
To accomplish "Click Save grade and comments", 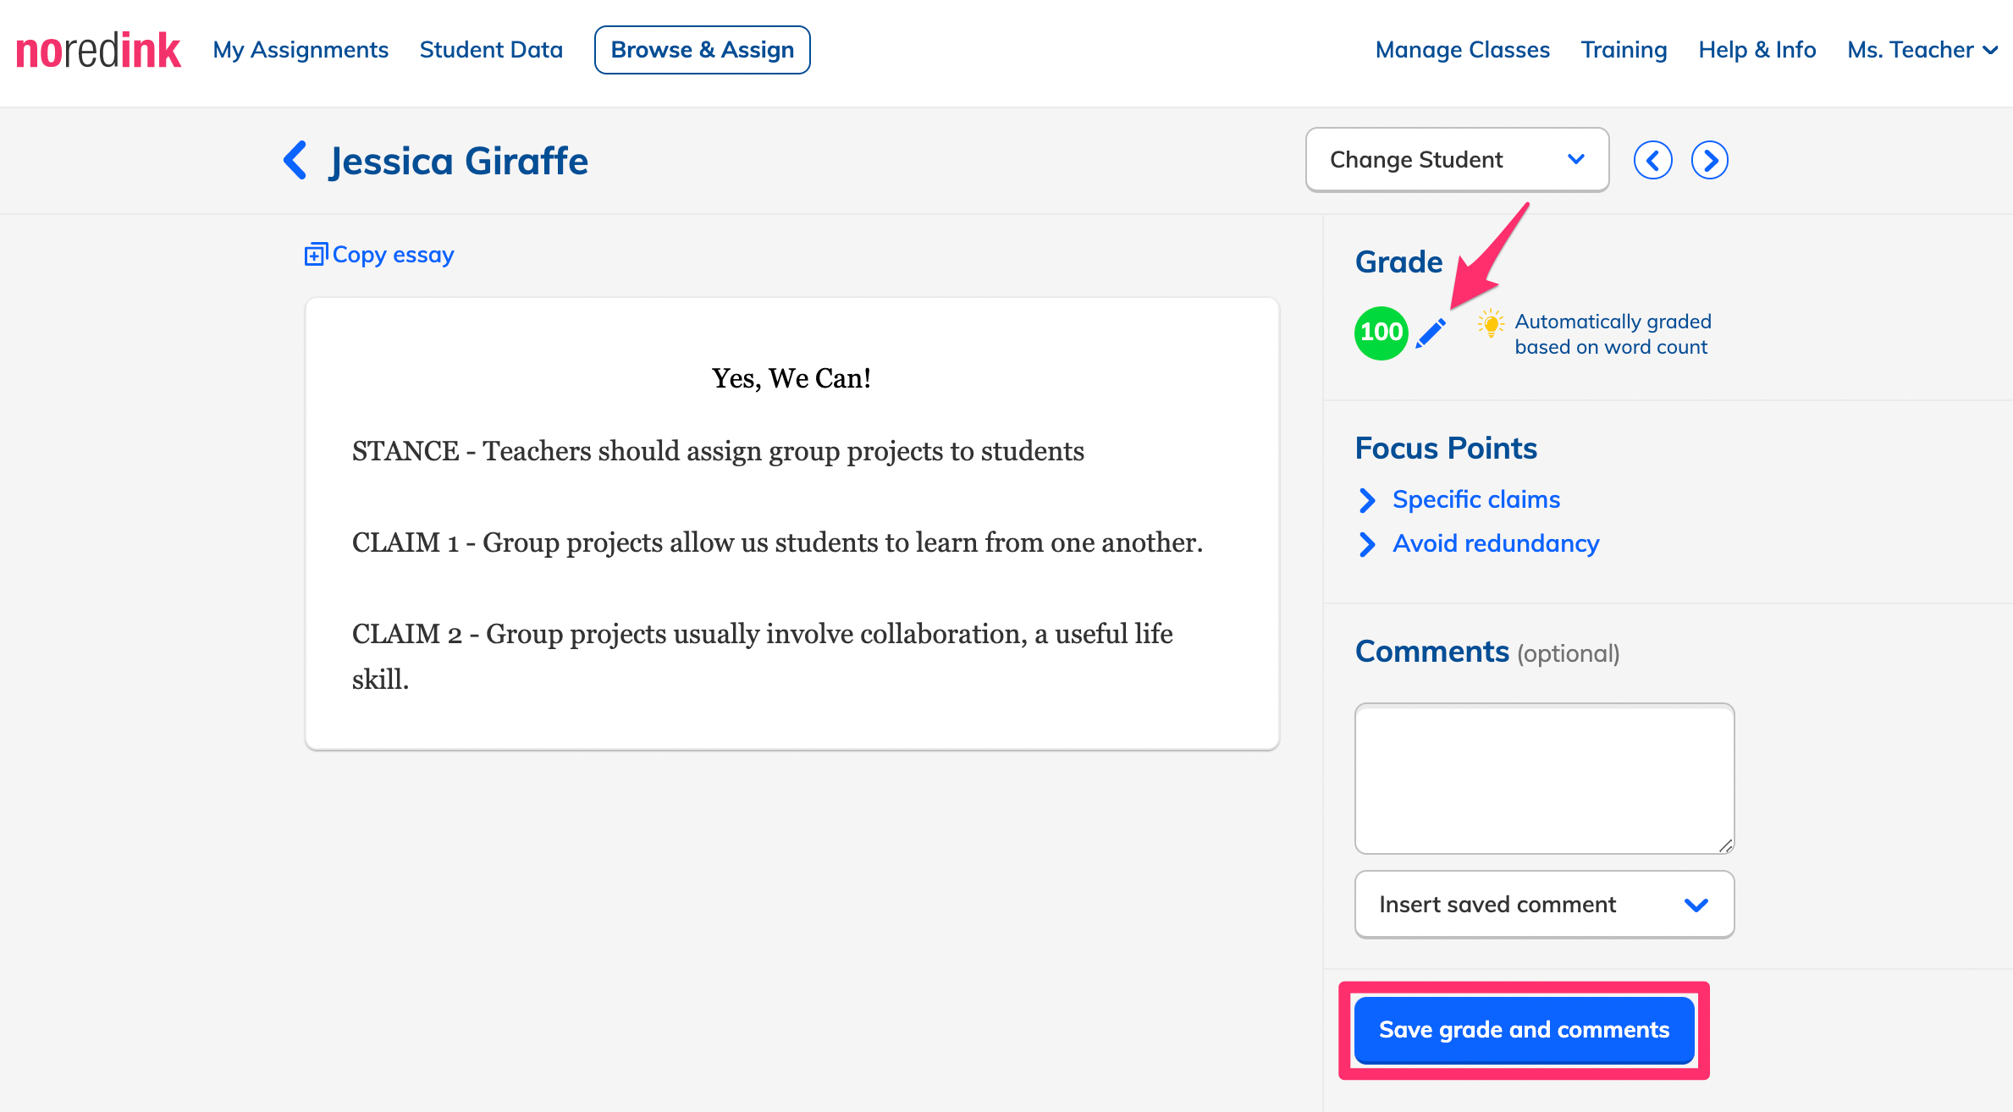I will [x=1524, y=1030].
